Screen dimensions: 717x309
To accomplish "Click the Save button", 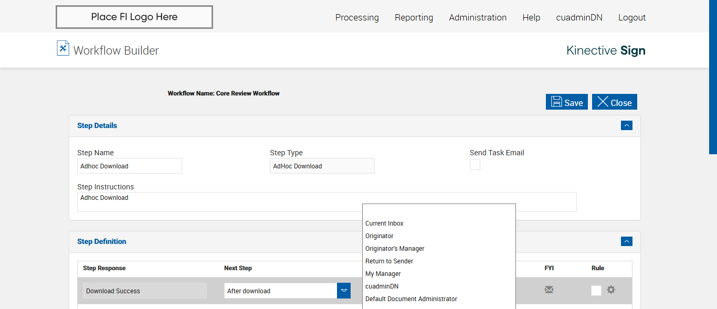I will pyautogui.click(x=567, y=102).
